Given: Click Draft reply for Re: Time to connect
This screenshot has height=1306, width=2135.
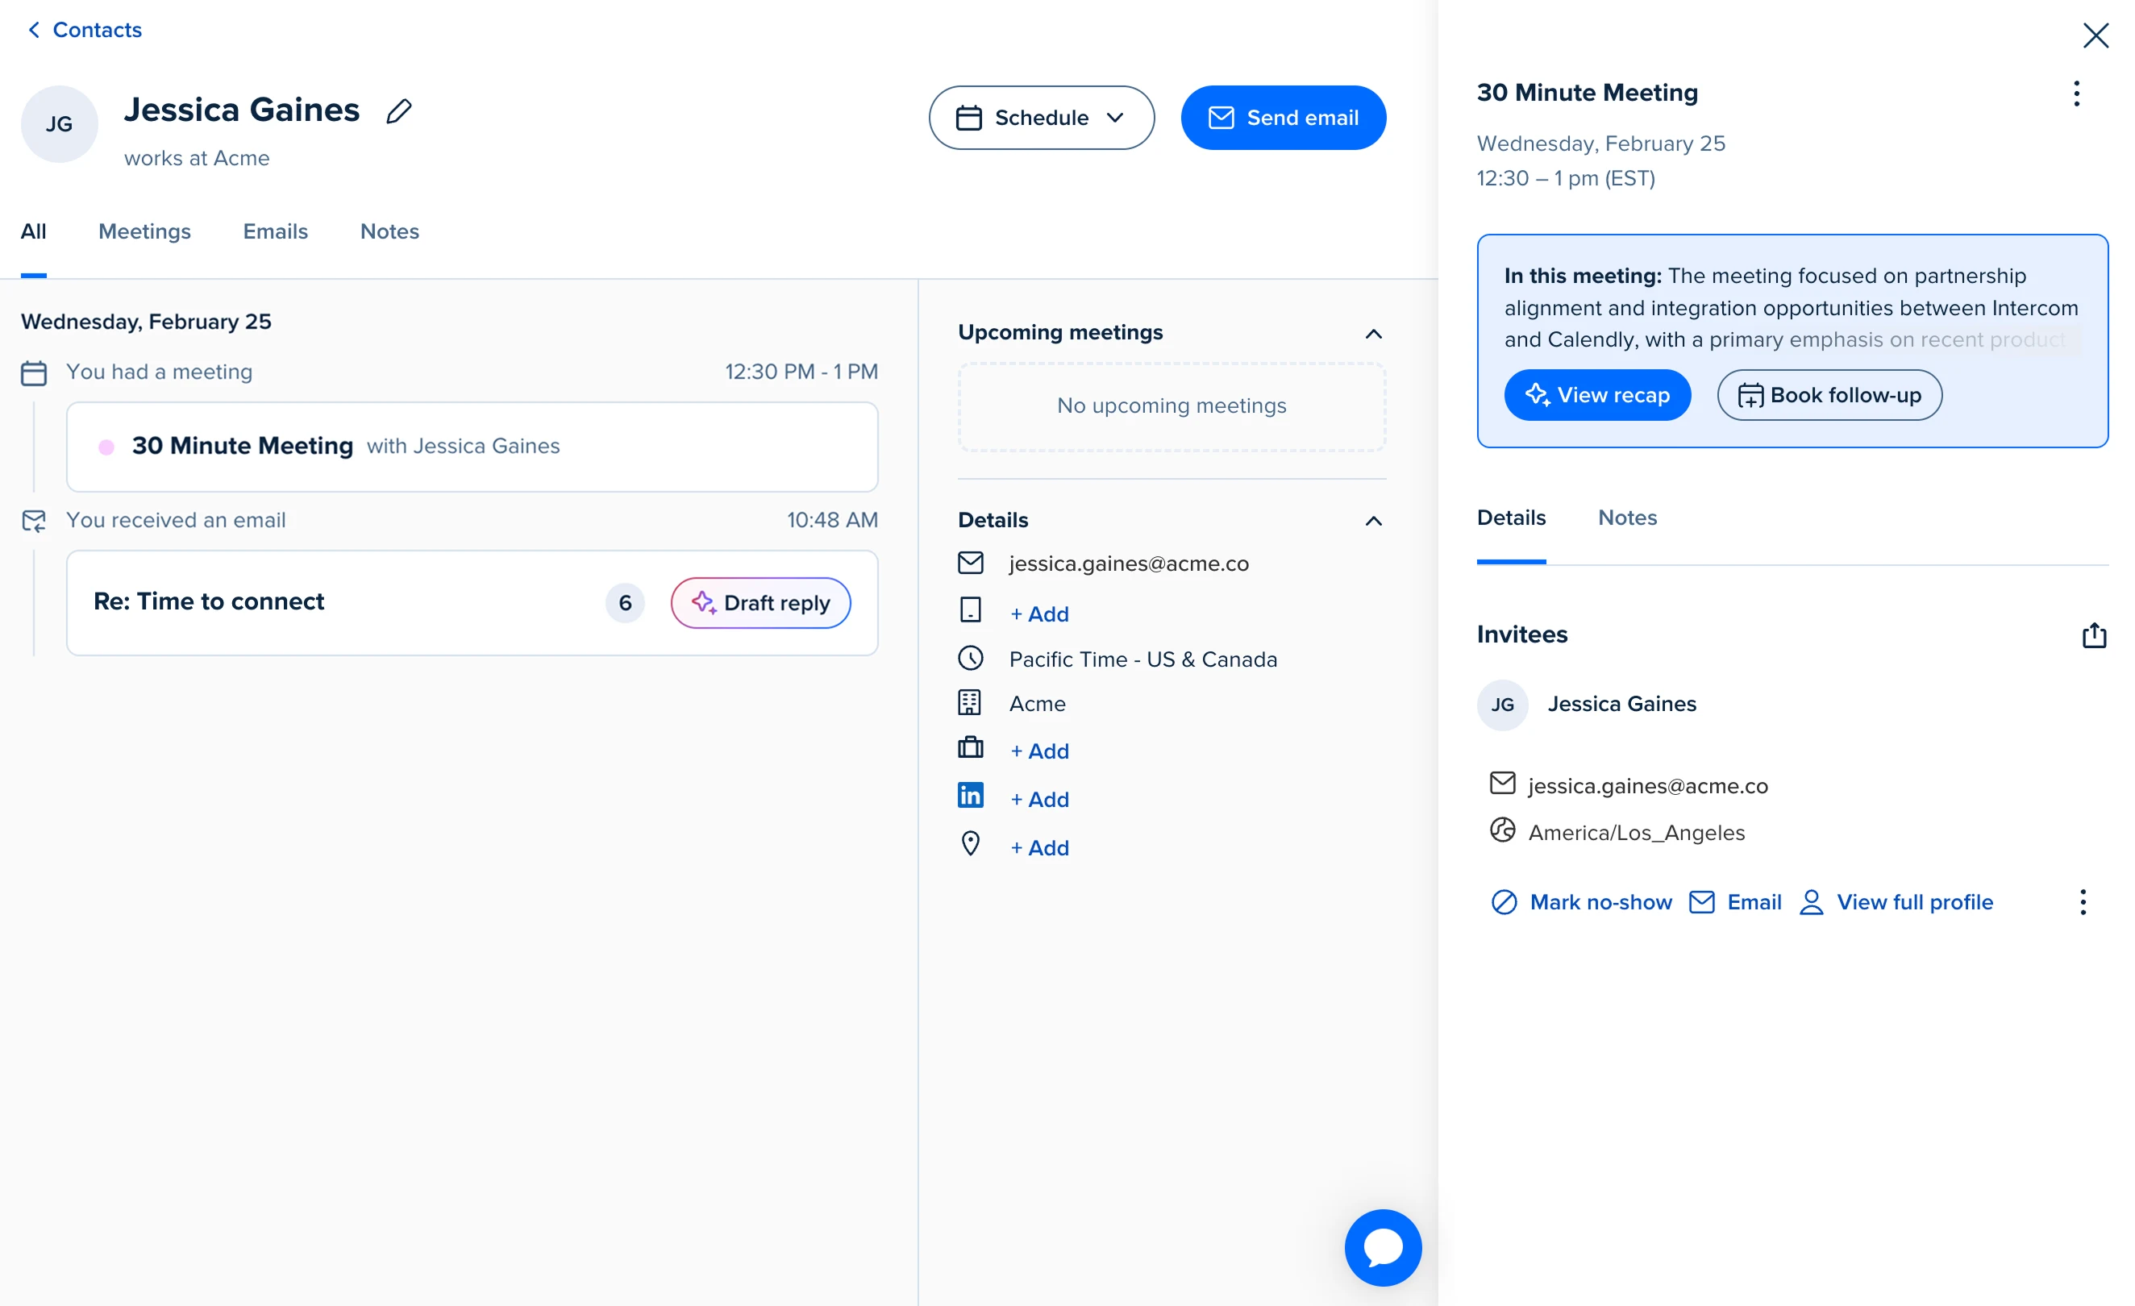Looking at the screenshot, I should [760, 602].
